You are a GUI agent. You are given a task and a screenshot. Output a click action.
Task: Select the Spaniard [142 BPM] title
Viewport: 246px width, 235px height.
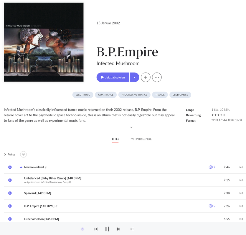tap(37, 193)
